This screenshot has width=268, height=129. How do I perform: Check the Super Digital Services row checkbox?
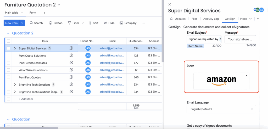click(9, 48)
